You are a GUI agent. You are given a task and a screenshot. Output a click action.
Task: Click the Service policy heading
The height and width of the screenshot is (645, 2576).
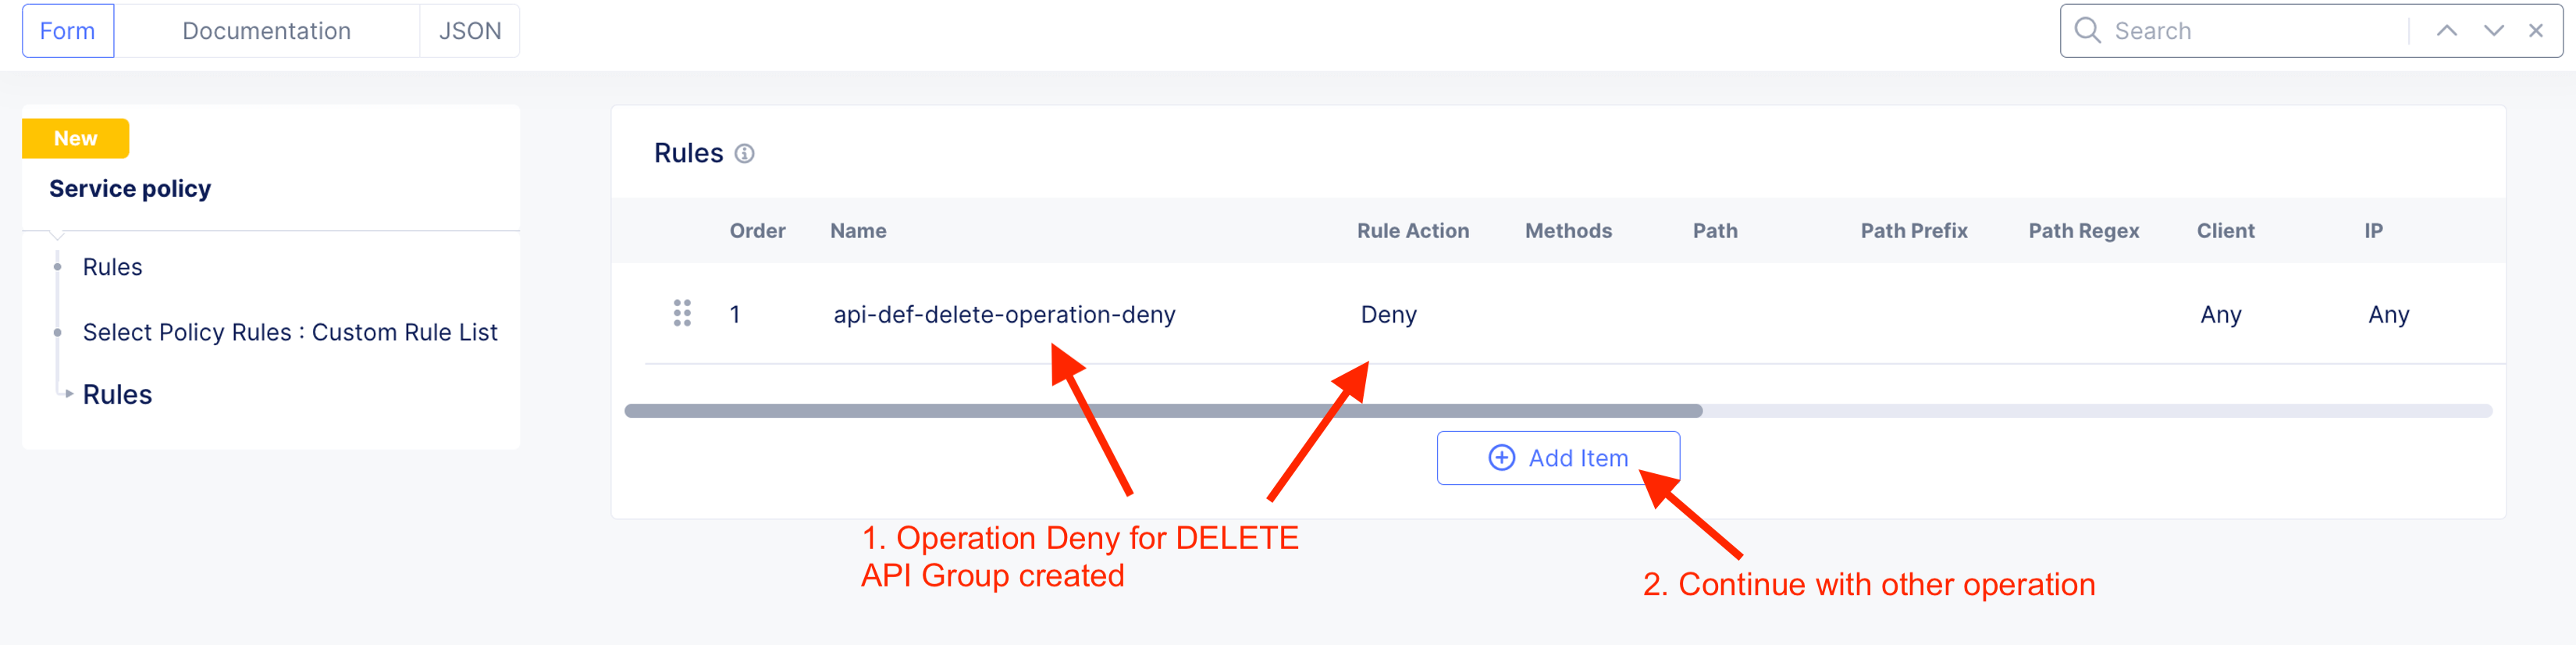130,189
